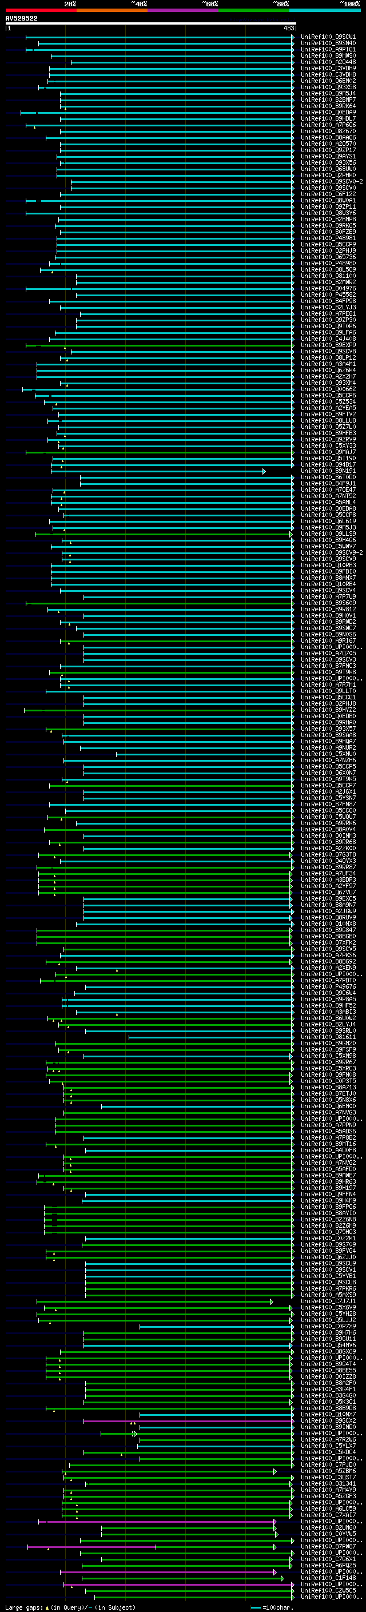This screenshot has width=366, height=1612.
Task: Open the UniRef100_C3VDH9 hit
Action: pos(328,68)
